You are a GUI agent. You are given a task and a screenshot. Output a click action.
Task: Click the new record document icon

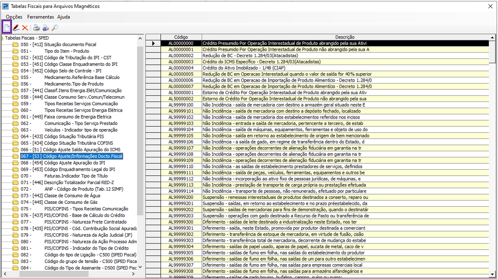[x=6, y=28]
